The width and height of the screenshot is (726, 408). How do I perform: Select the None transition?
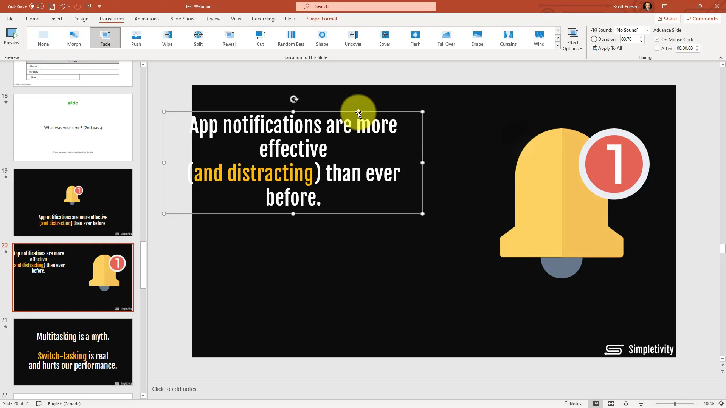click(43, 38)
